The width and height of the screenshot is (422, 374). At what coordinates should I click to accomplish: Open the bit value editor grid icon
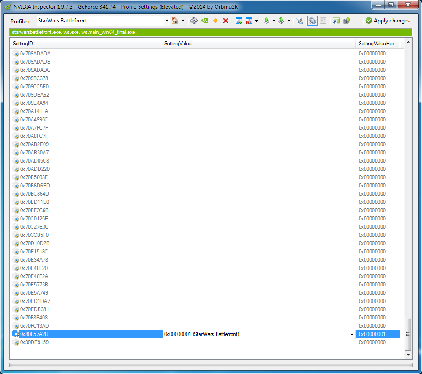pos(323,21)
